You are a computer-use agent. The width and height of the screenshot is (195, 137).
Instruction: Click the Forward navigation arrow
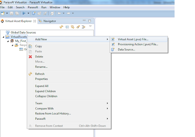68,13
